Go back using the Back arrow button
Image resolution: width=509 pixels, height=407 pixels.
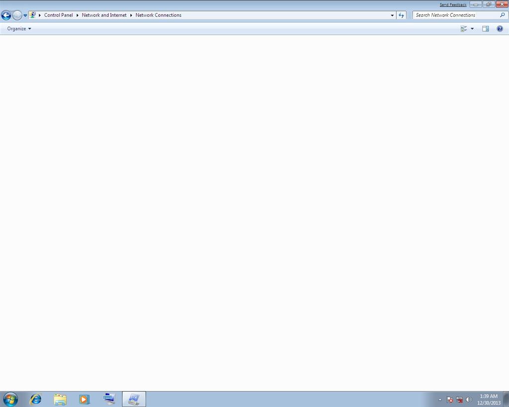pos(6,15)
